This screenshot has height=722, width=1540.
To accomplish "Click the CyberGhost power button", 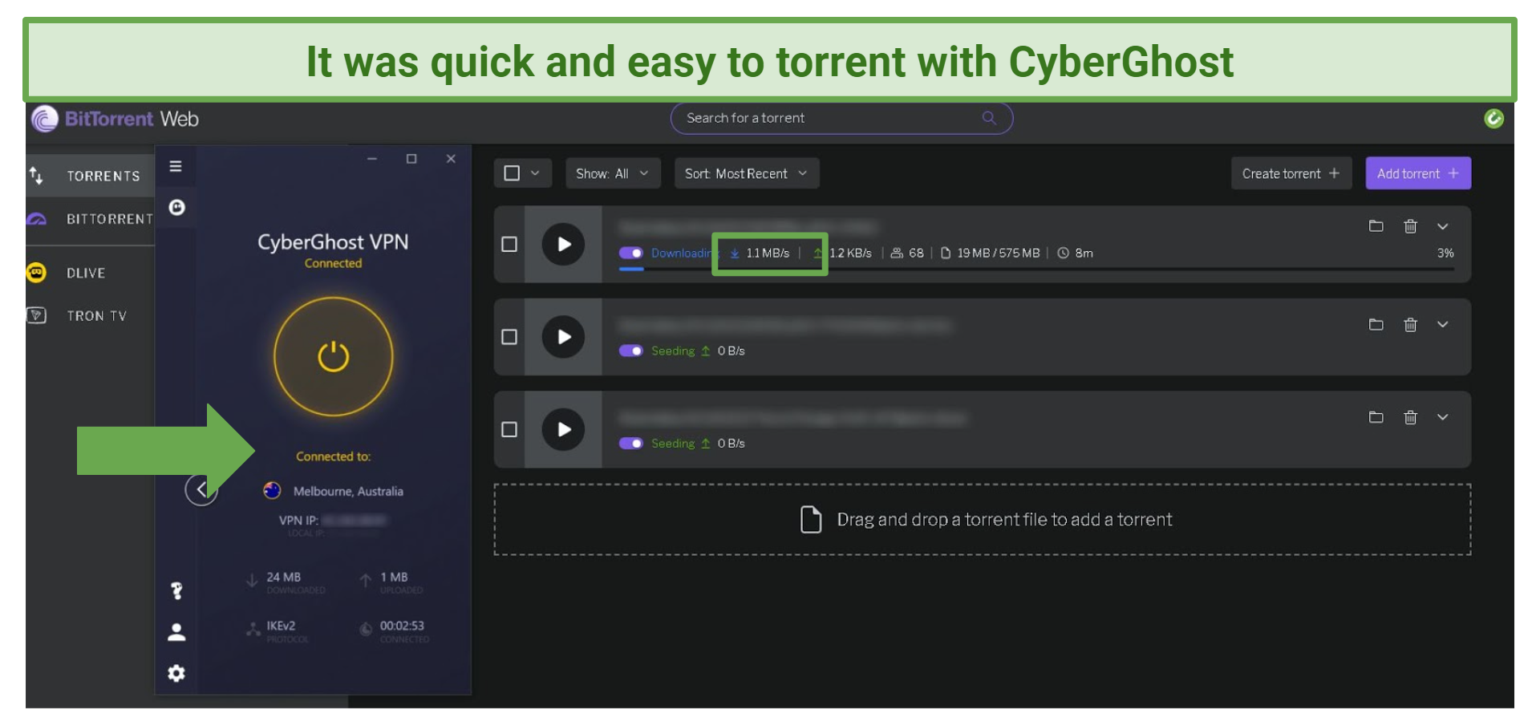I will point(334,357).
